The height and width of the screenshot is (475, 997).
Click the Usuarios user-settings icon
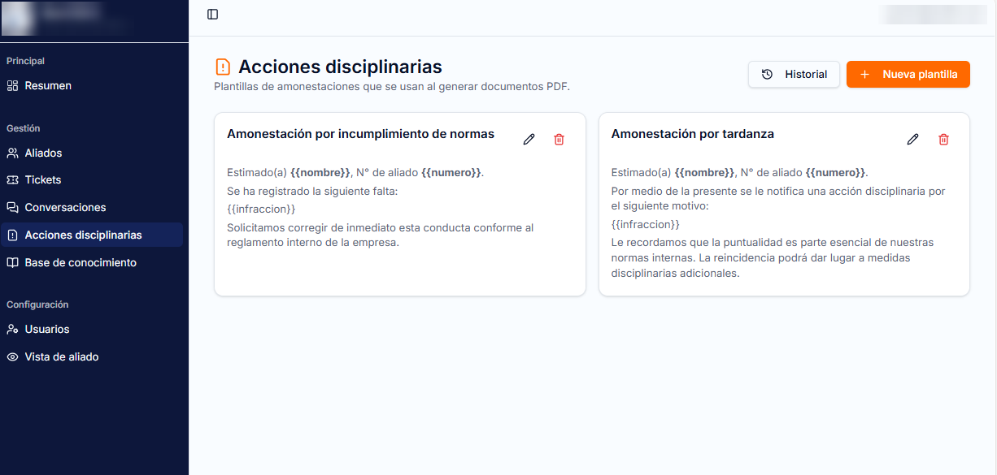pos(12,329)
